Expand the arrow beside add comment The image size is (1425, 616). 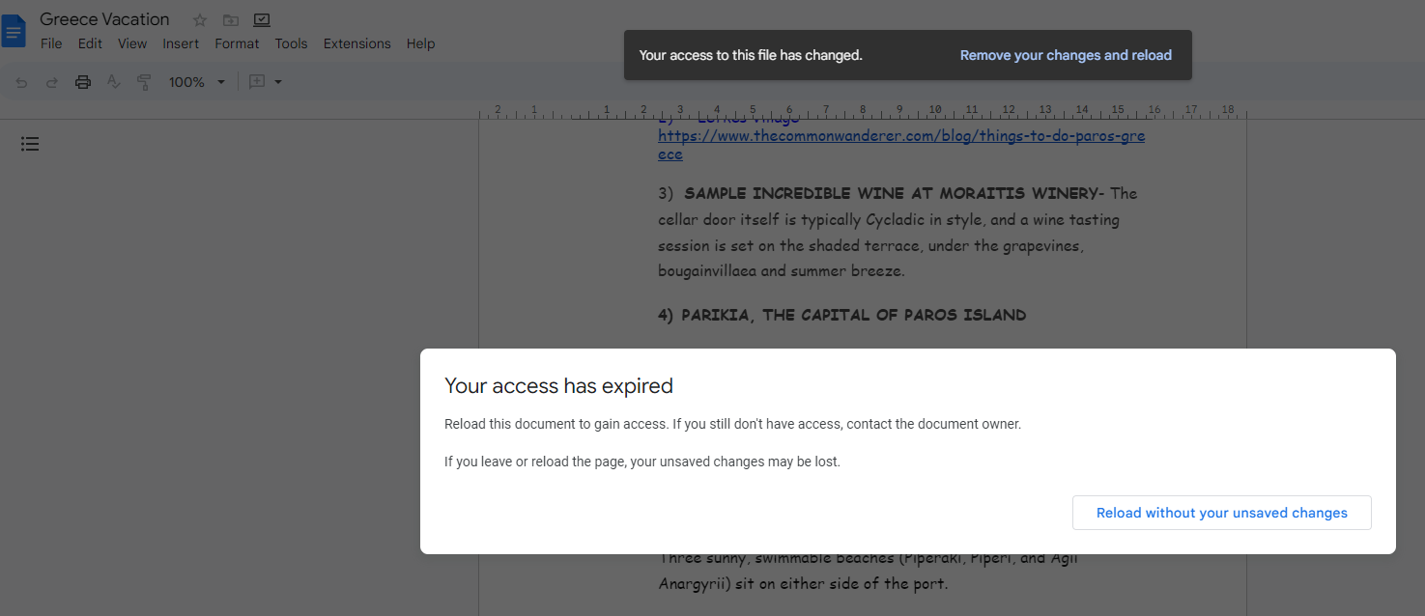[278, 82]
